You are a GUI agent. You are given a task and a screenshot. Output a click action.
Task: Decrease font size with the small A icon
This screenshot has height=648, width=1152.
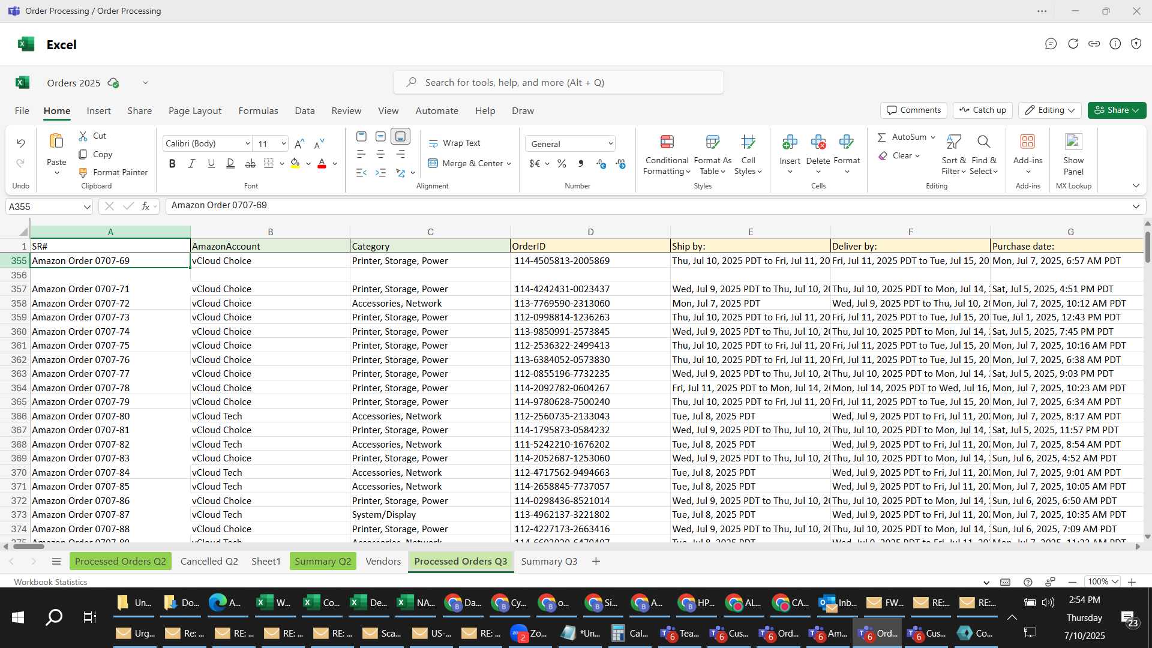pos(319,143)
